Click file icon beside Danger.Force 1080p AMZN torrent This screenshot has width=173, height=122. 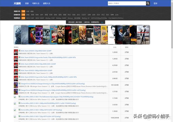click(19, 90)
